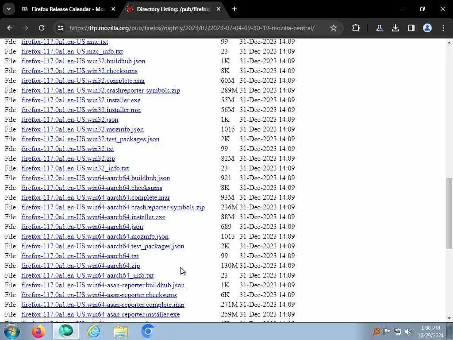The height and width of the screenshot is (340, 453).
Task: Download firefox-117.0a1.en-US.win64-aarch64.zip
Action: point(81,266)
